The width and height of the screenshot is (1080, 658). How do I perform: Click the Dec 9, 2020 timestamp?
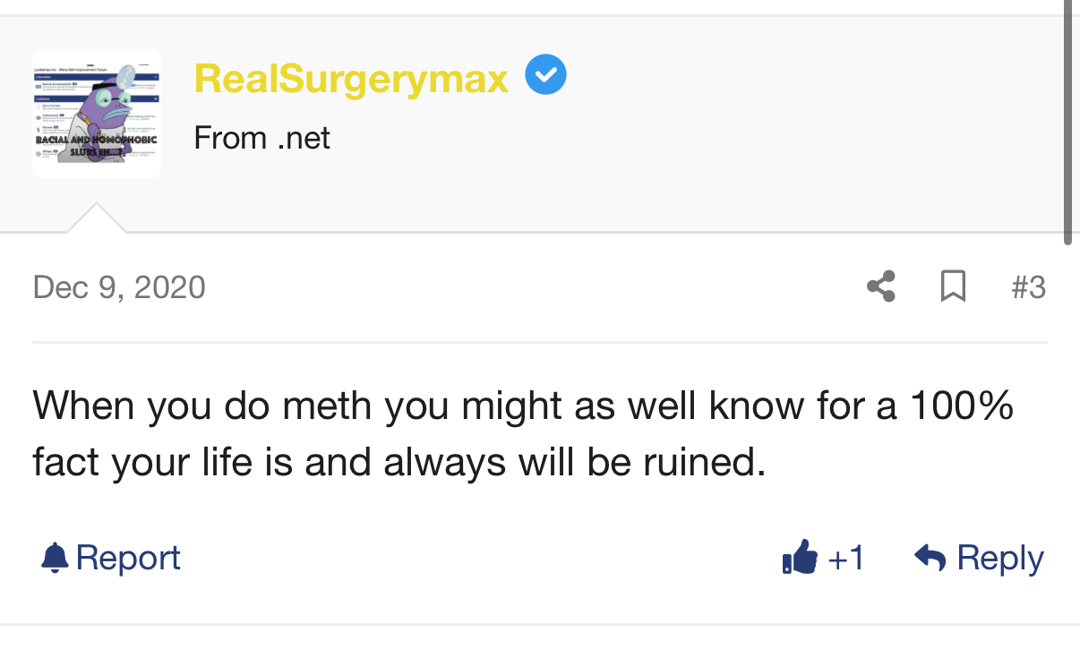[119, 287]
